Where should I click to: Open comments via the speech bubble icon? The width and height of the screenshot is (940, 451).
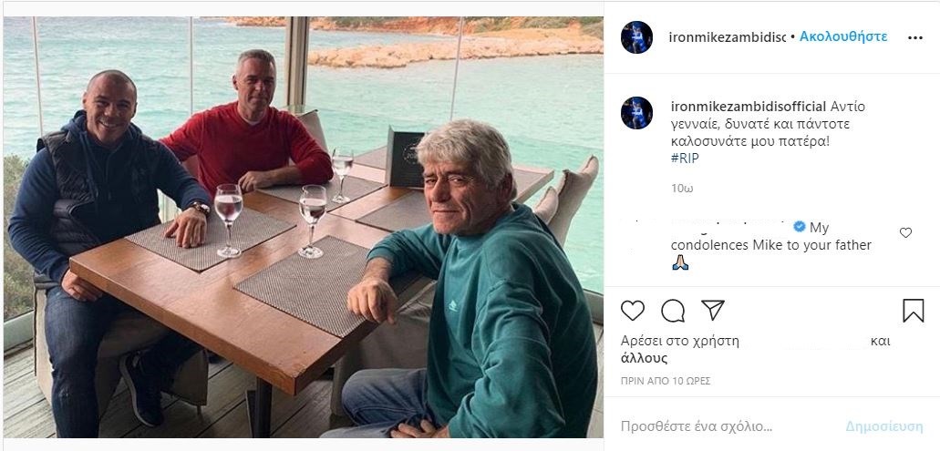click(673, 311)
